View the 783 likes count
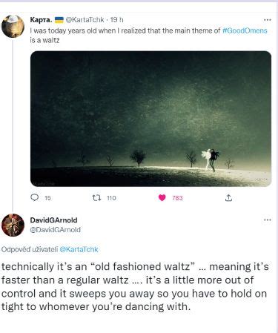278x333 pixels. [x=177, y=198]
